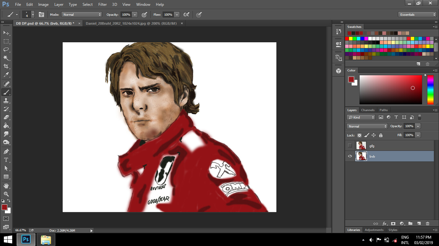This screenshot has width=439, height=246.
Task: Expand the Essentials workspace dropdown
Action: pyautogui.click(x=417, y=15)
